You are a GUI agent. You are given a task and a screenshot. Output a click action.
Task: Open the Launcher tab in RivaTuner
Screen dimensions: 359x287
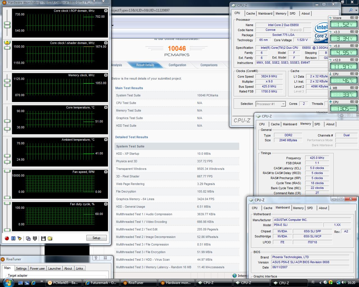click(x=54, y=269)
